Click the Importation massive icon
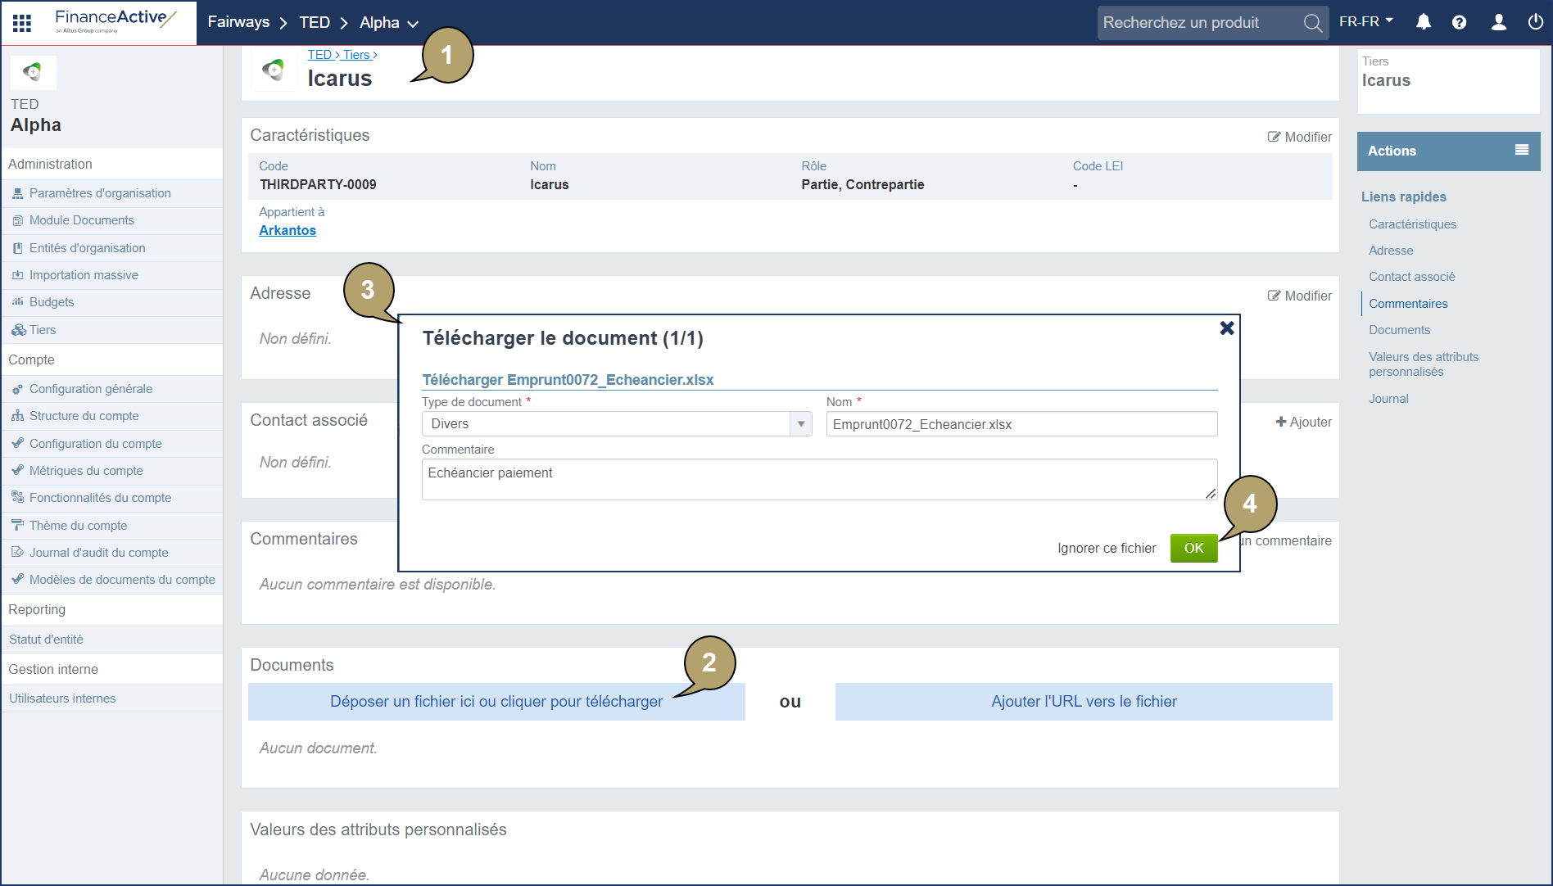This screenshot has height=886, width=1553. tap(17, 275)
